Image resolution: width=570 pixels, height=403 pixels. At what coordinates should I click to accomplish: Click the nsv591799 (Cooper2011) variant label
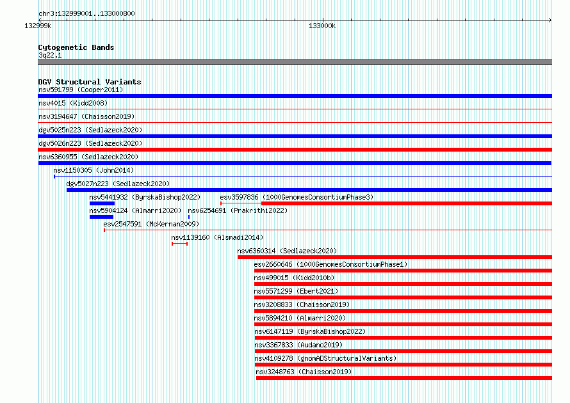point(81,90)
